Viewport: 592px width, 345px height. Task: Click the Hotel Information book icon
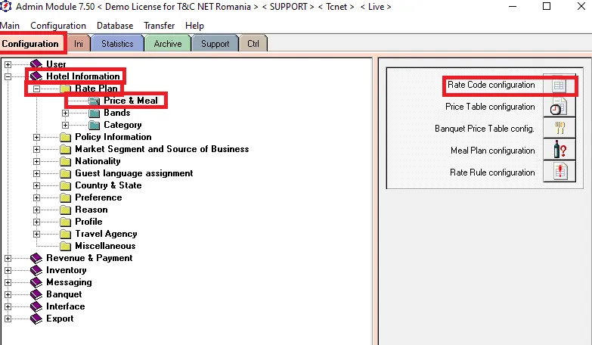(36, 76)
